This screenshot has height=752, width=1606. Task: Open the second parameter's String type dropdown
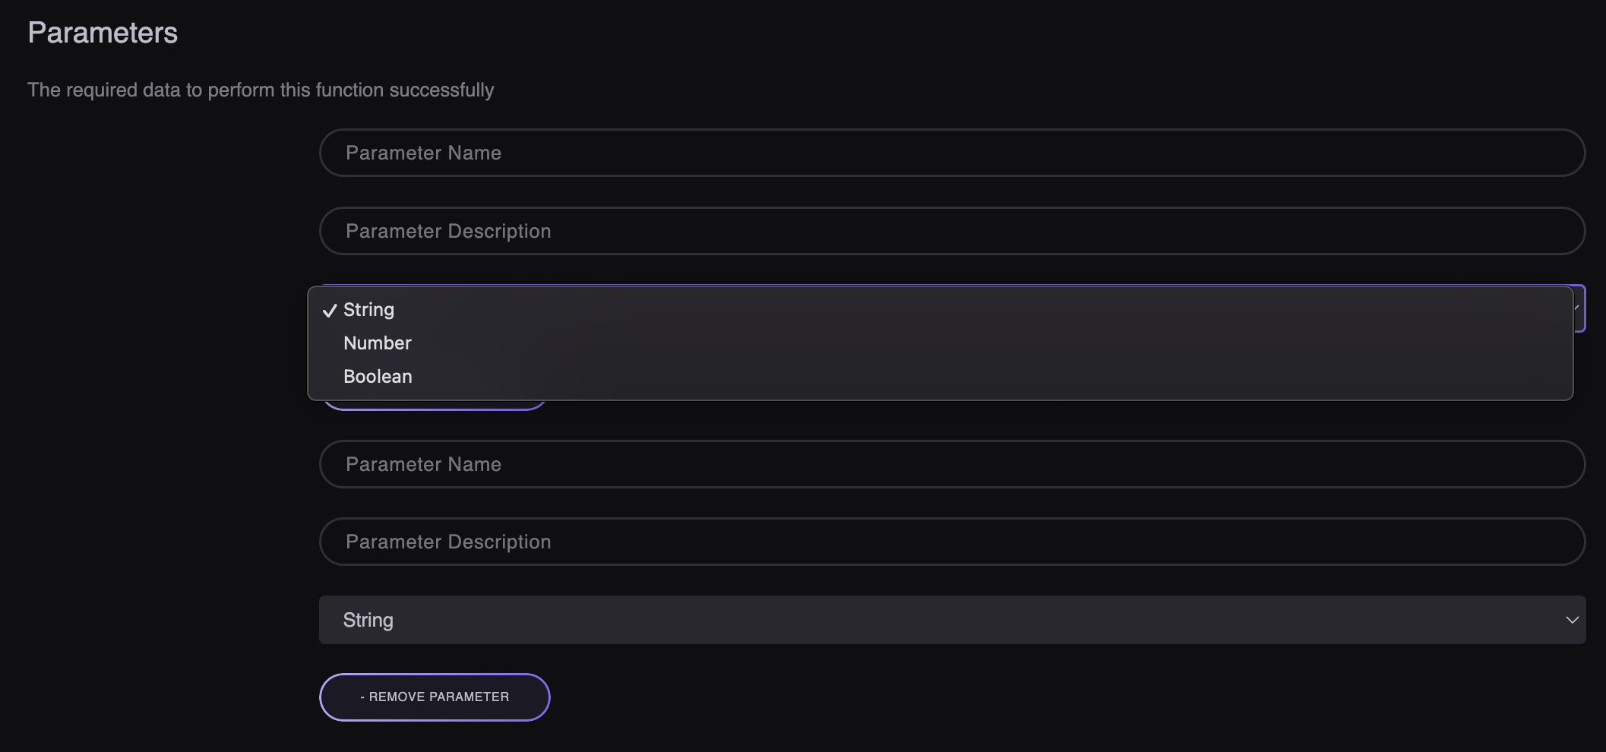point(951,620)
